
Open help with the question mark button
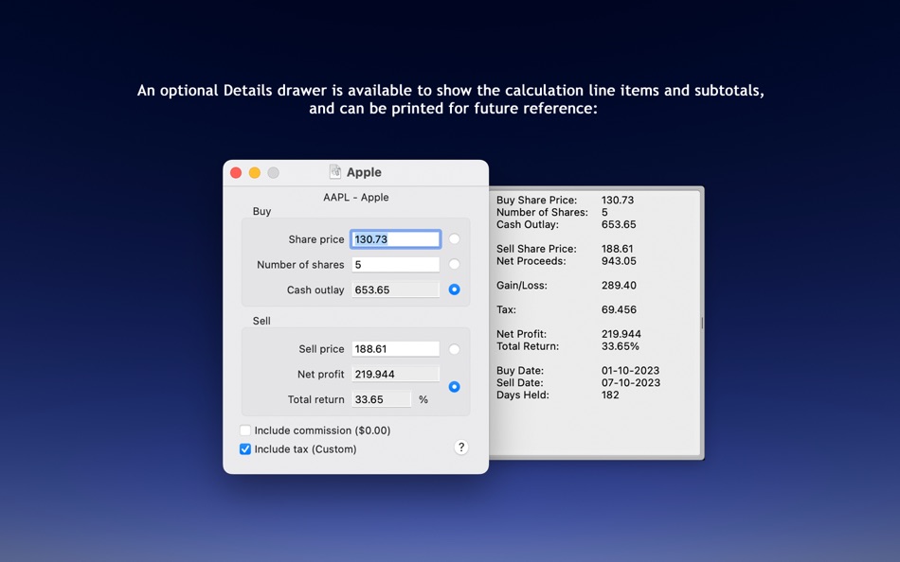[461, 448]
